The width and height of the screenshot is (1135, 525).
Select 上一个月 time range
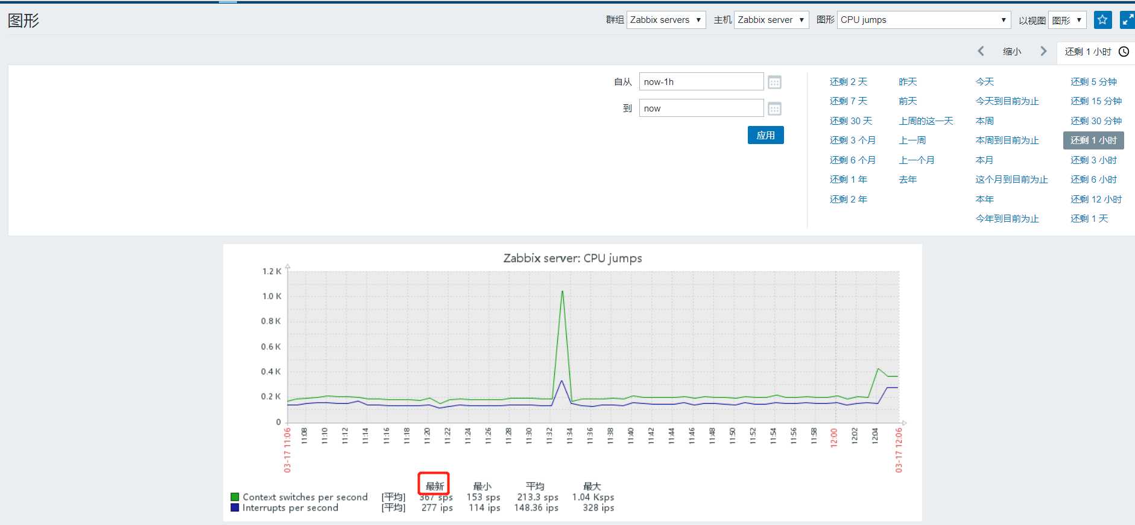[x=917, y=160]
